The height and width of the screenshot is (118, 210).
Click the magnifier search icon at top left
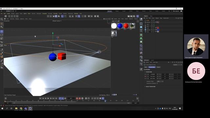click(2, 19)
